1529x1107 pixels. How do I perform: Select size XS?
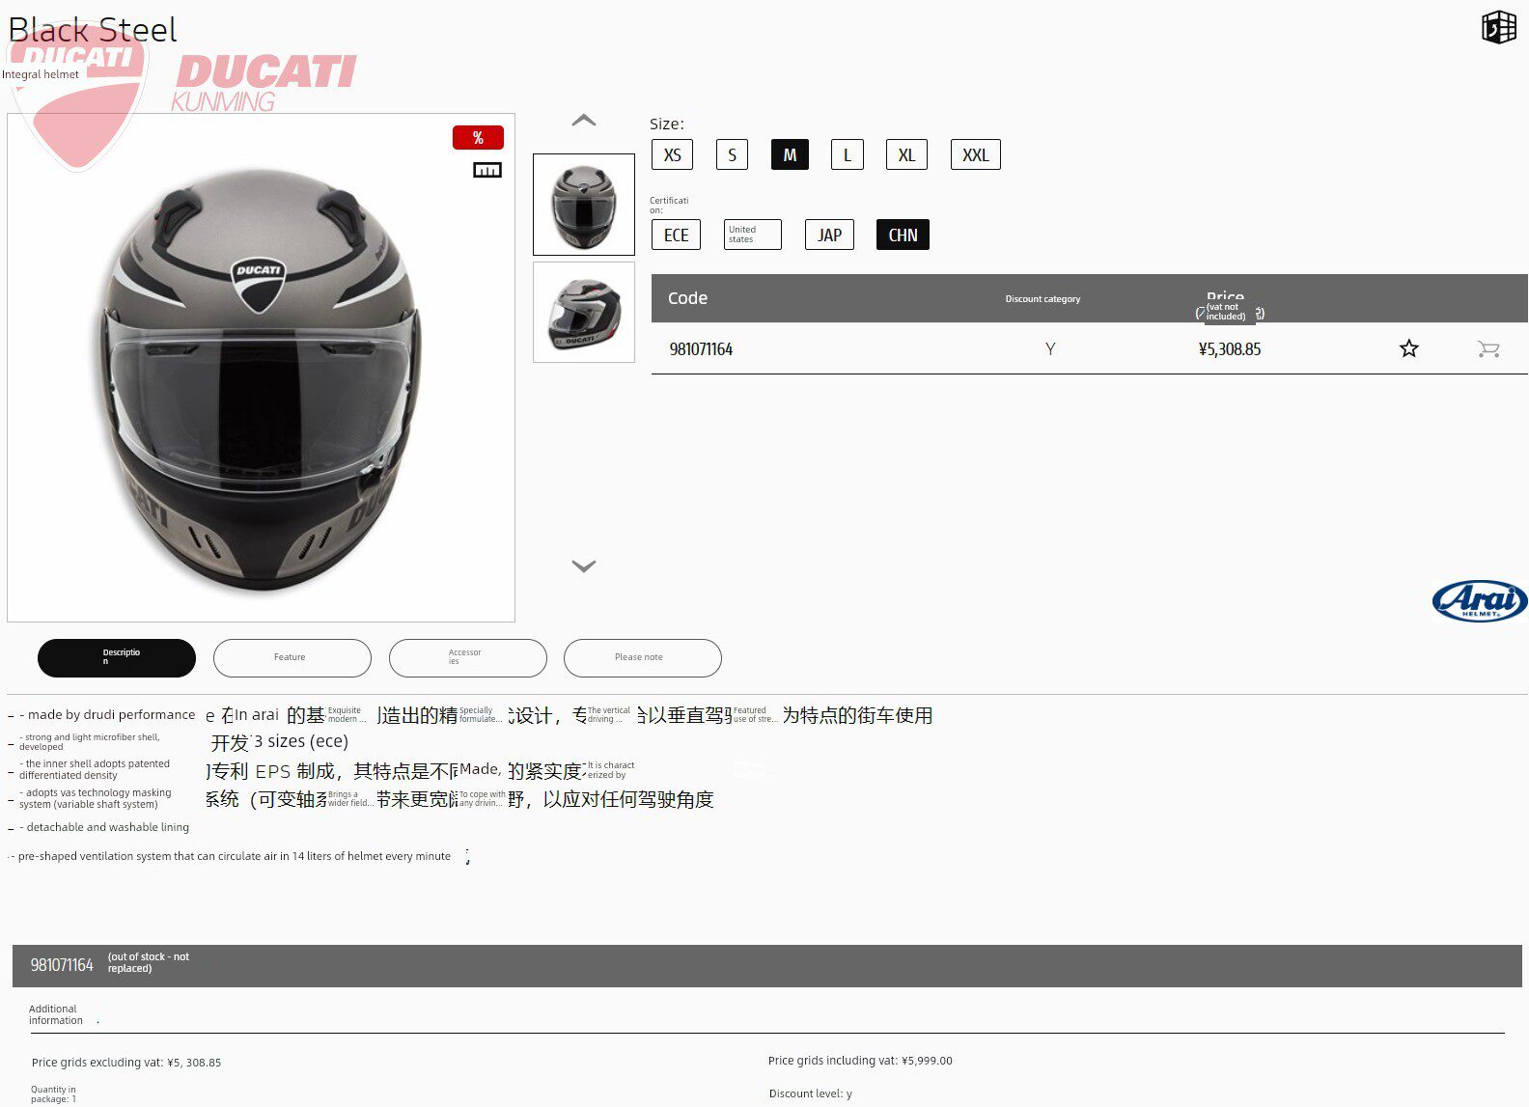tap(673, 154)
